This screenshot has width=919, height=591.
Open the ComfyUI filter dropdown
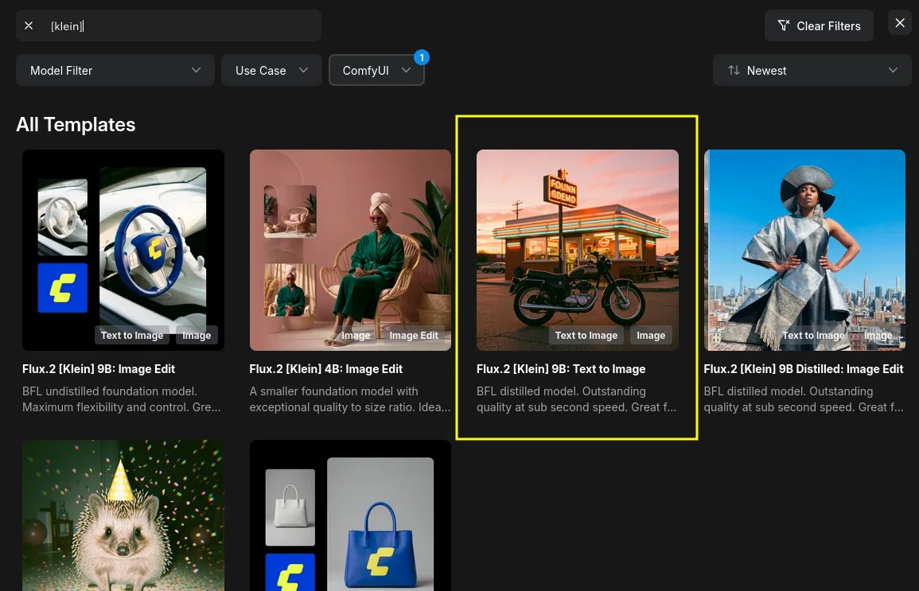tap(376, 70)
